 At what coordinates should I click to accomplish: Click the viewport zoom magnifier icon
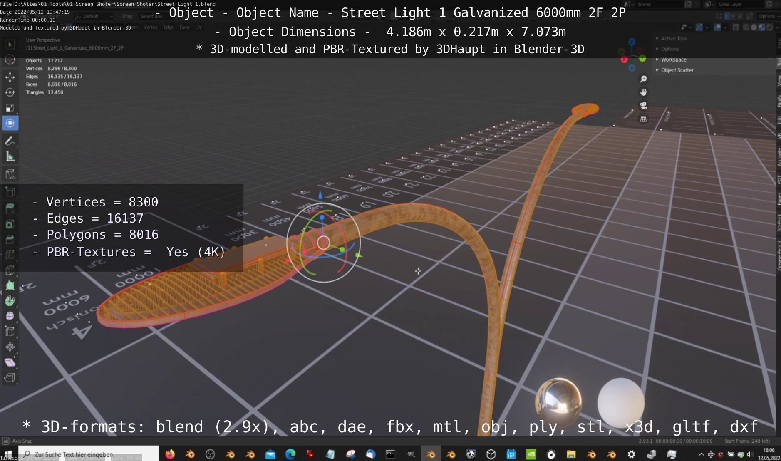pos(643,79)
